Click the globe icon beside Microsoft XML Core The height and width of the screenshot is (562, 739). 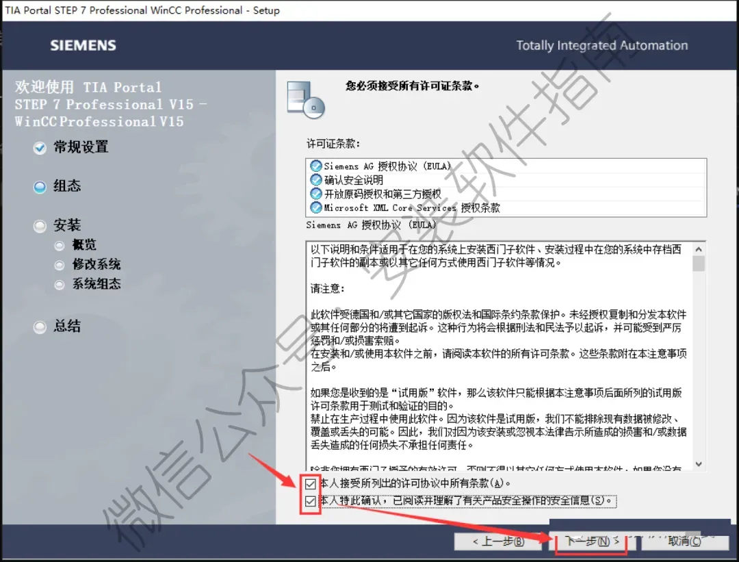point(315,207)
